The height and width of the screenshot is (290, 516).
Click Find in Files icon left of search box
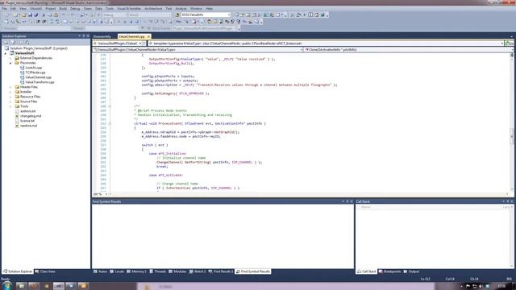point(177,15)
